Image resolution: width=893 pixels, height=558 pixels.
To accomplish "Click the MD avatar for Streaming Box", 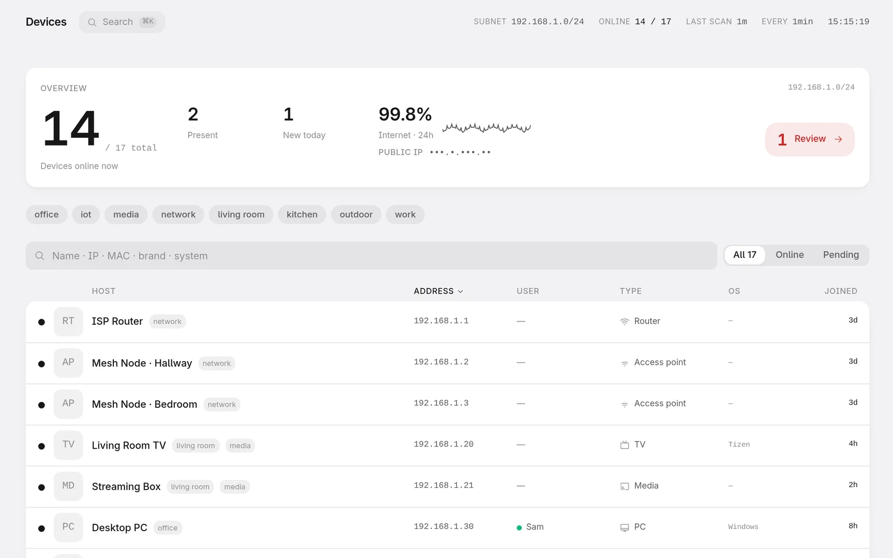I will coord(68,486).
